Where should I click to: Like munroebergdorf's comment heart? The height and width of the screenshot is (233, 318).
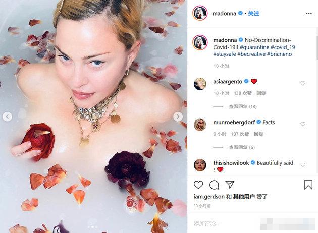[x=303, y=124]
